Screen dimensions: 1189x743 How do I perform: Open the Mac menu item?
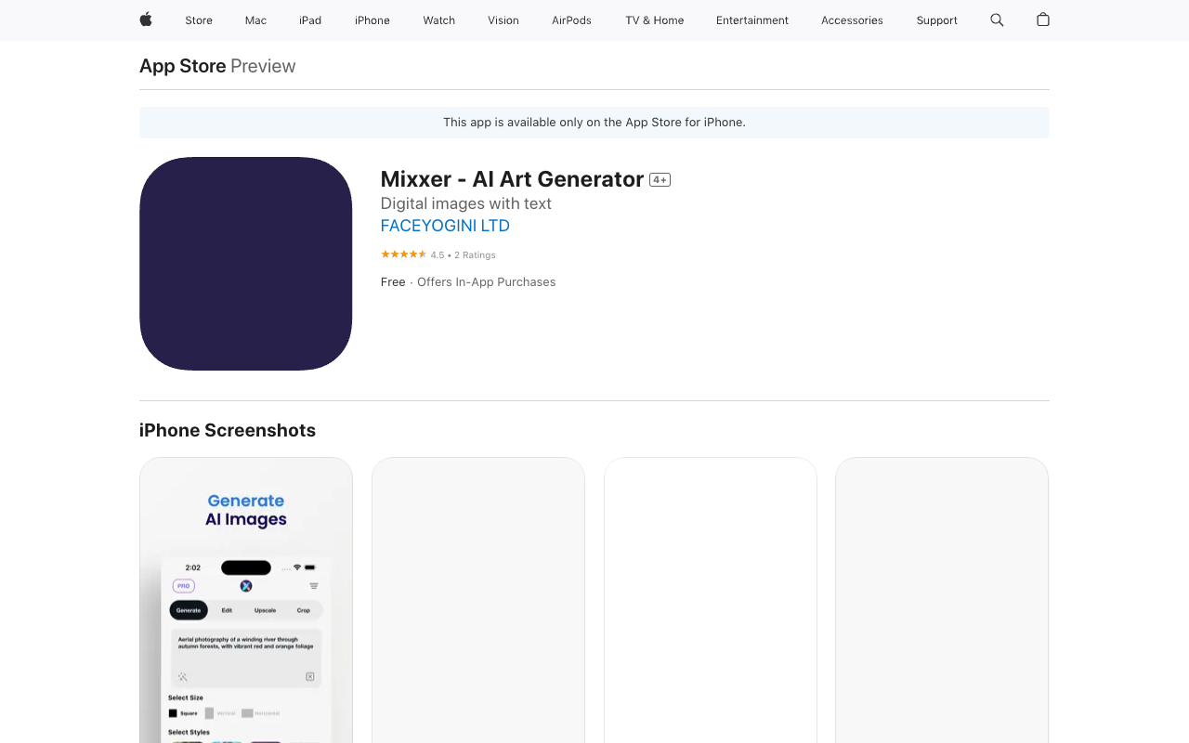pyautogui.click(x=255, y=20)
